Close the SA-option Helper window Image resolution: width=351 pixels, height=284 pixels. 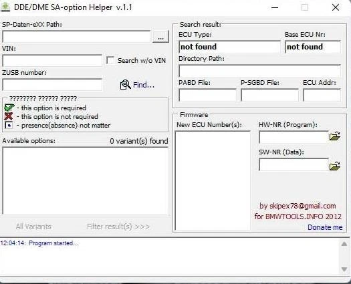pyautogui.click(x=336, y=7)
